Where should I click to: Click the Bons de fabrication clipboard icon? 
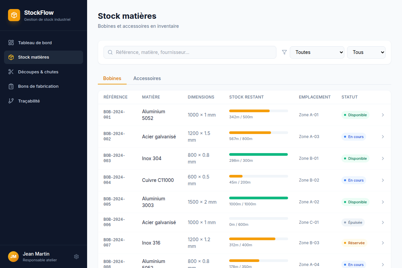[x=11, y=86]
